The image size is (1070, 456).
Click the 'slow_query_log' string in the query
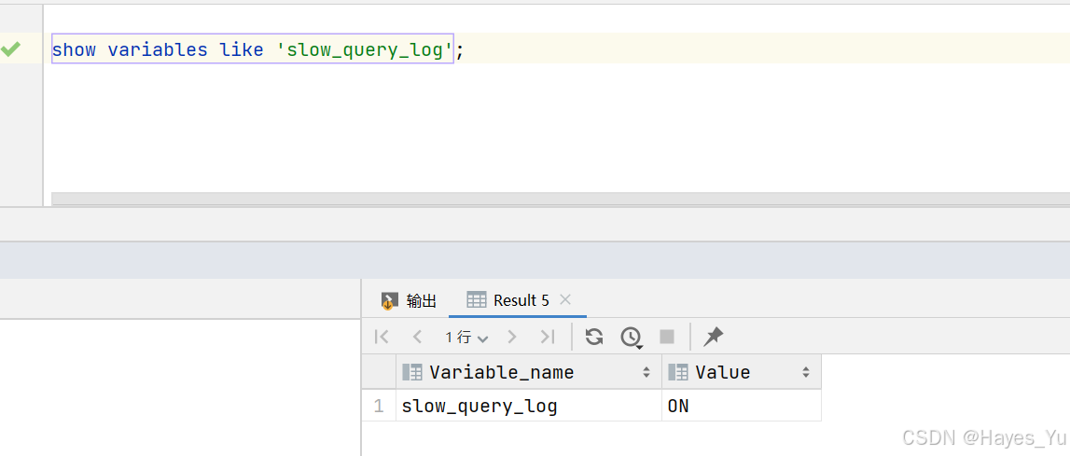click(365, 49)
